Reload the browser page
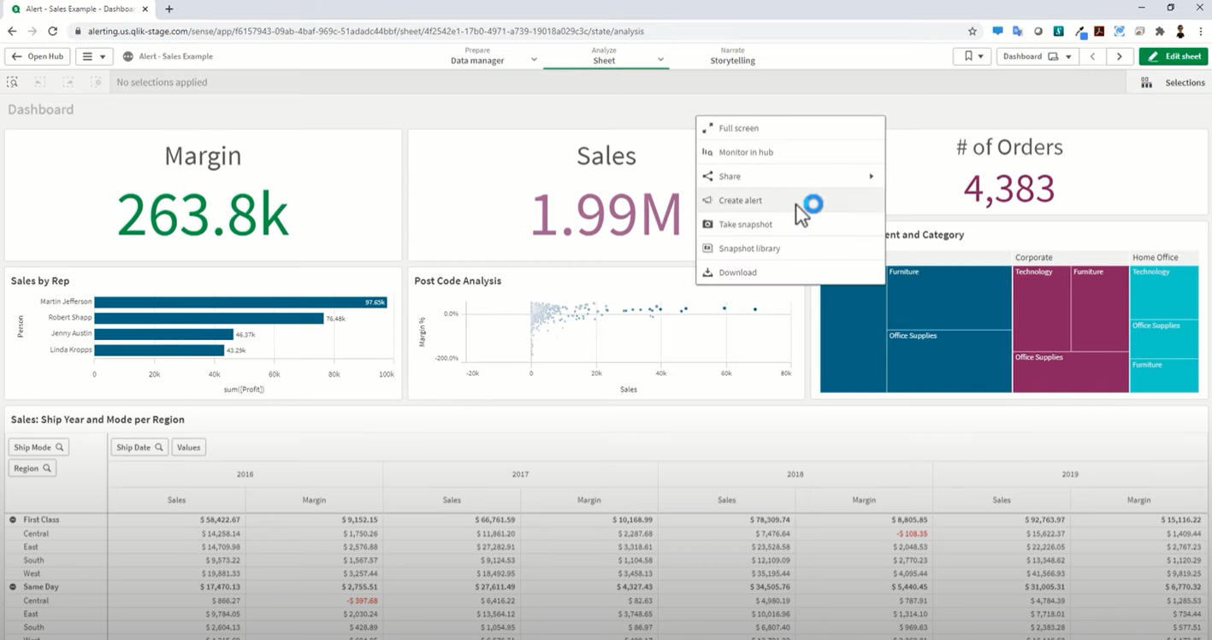The image size is (1212, 640). 53,31
